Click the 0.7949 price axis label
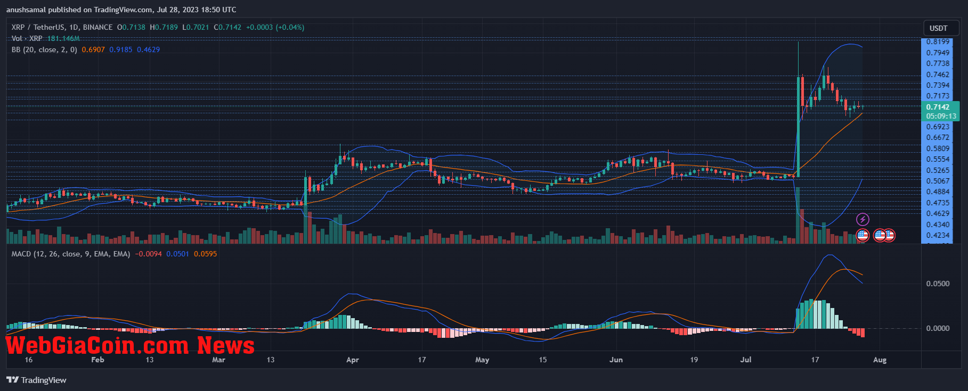 tap(938, 53)
